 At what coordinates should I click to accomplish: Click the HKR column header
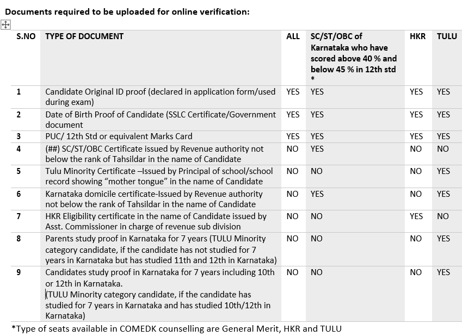417,36
